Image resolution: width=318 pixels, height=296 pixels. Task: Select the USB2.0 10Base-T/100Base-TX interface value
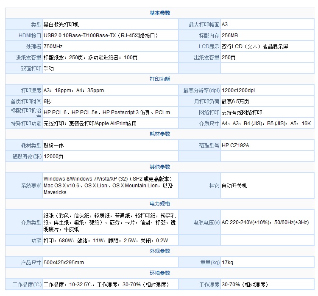pos(100,36)
